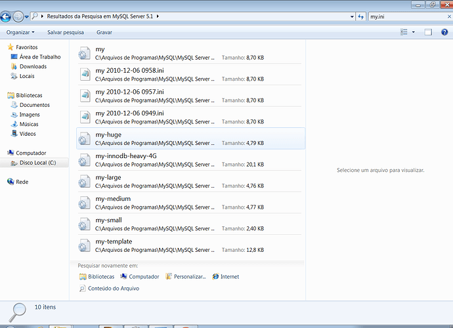Refresh the search results
This screenshot has width=453, height=328.
[361, 17]
